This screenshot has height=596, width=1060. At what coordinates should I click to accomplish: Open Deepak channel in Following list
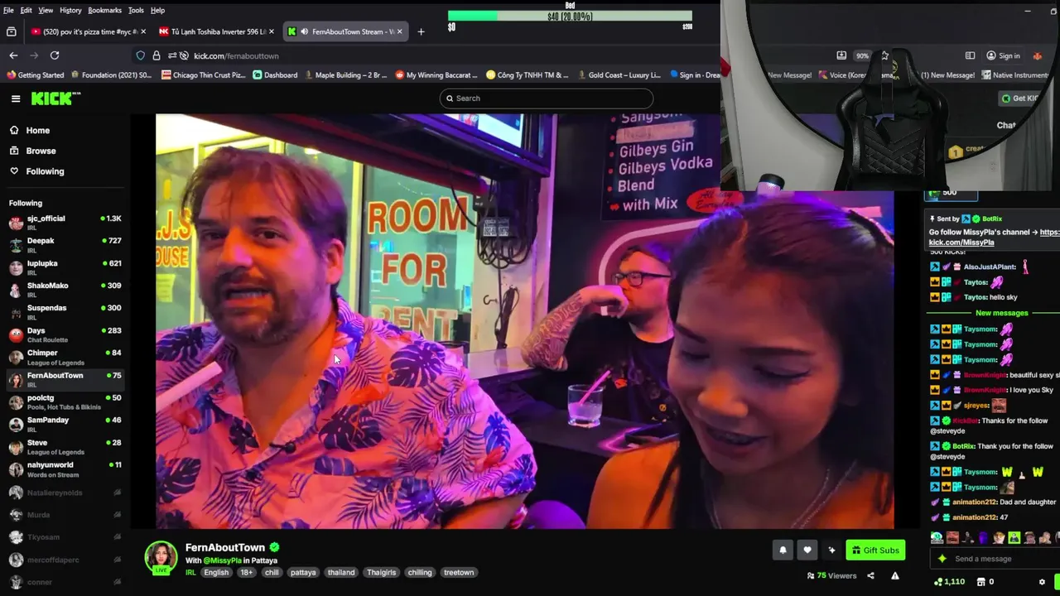[65, 245]
